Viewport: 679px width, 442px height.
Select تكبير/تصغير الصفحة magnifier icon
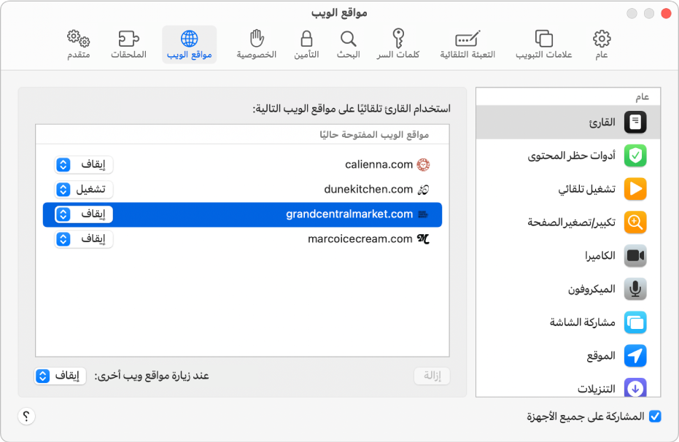click(635, 222)
